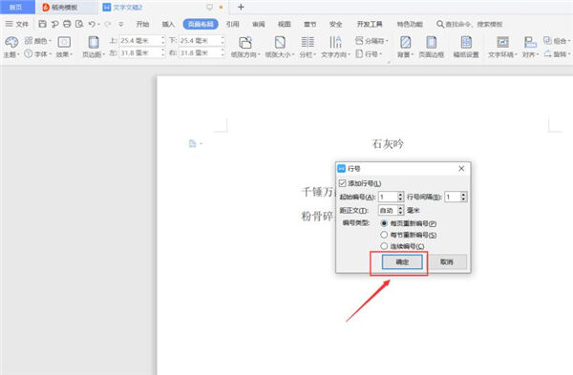Open the 主题 theme palette icon
The width and height of the screenshot is (573, 375).
(x=11, y=42)
